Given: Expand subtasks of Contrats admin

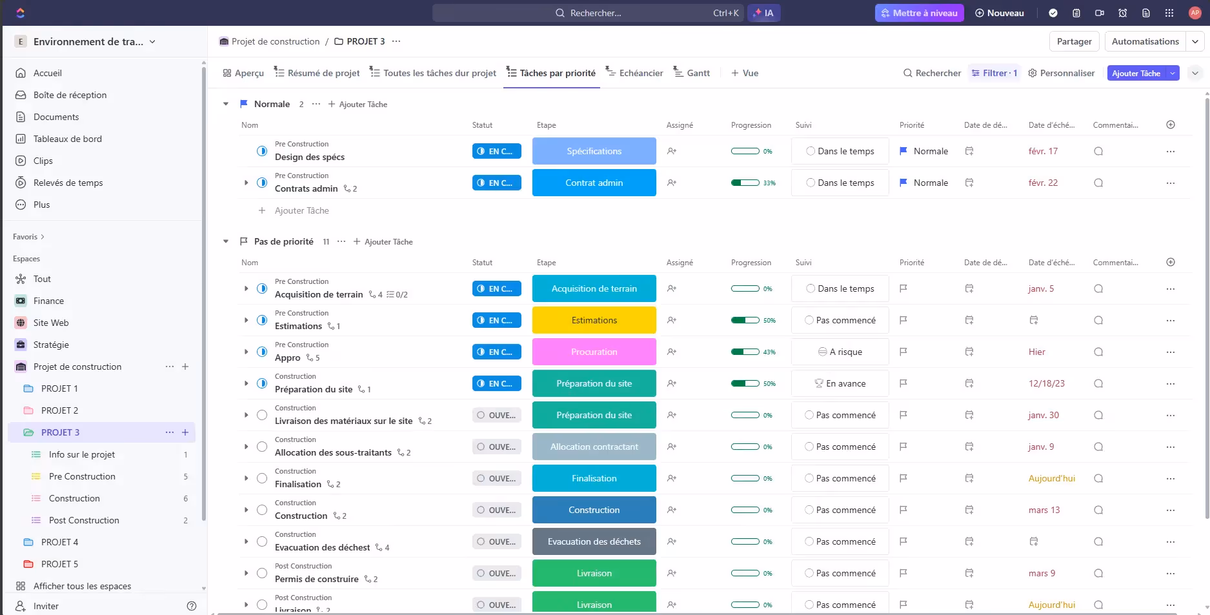Looking at the screenshot, I should click(247, 183).
